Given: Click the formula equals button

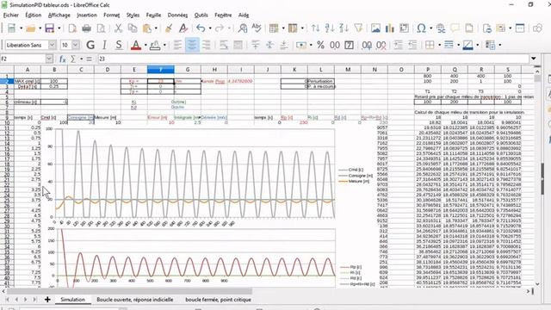Looking at the screenshot, I should [x=89, y=59].
